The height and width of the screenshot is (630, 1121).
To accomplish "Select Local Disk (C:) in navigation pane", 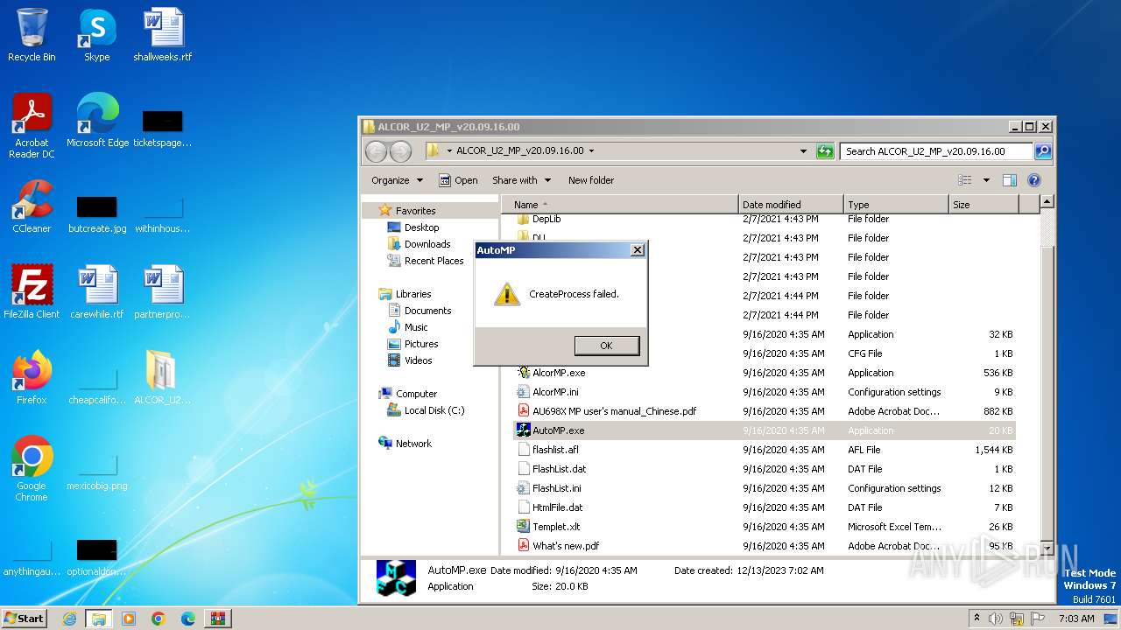I will 434,410.
